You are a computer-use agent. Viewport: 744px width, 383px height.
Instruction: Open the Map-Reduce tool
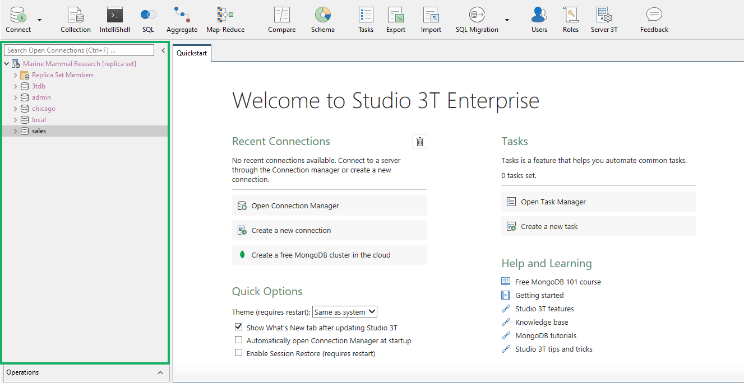[x=225, y=20]
